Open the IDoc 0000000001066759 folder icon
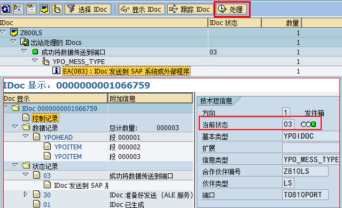 15,108
